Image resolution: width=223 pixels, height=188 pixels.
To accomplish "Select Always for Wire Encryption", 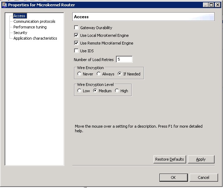I will (99, 74).
